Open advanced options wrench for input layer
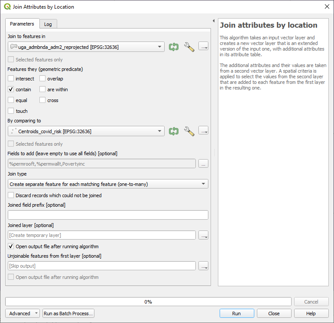Viewport: 334px width, 323px height. point(189,47)
